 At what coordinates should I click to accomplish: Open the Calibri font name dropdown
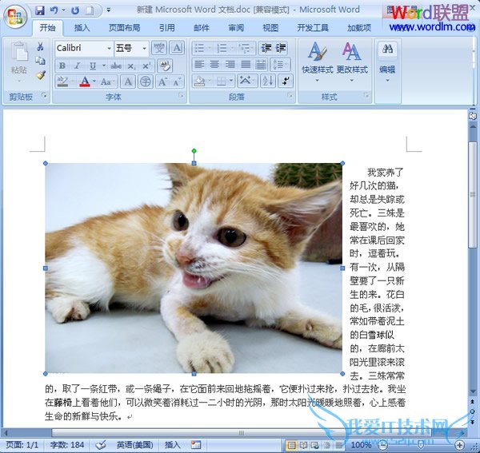110,48
